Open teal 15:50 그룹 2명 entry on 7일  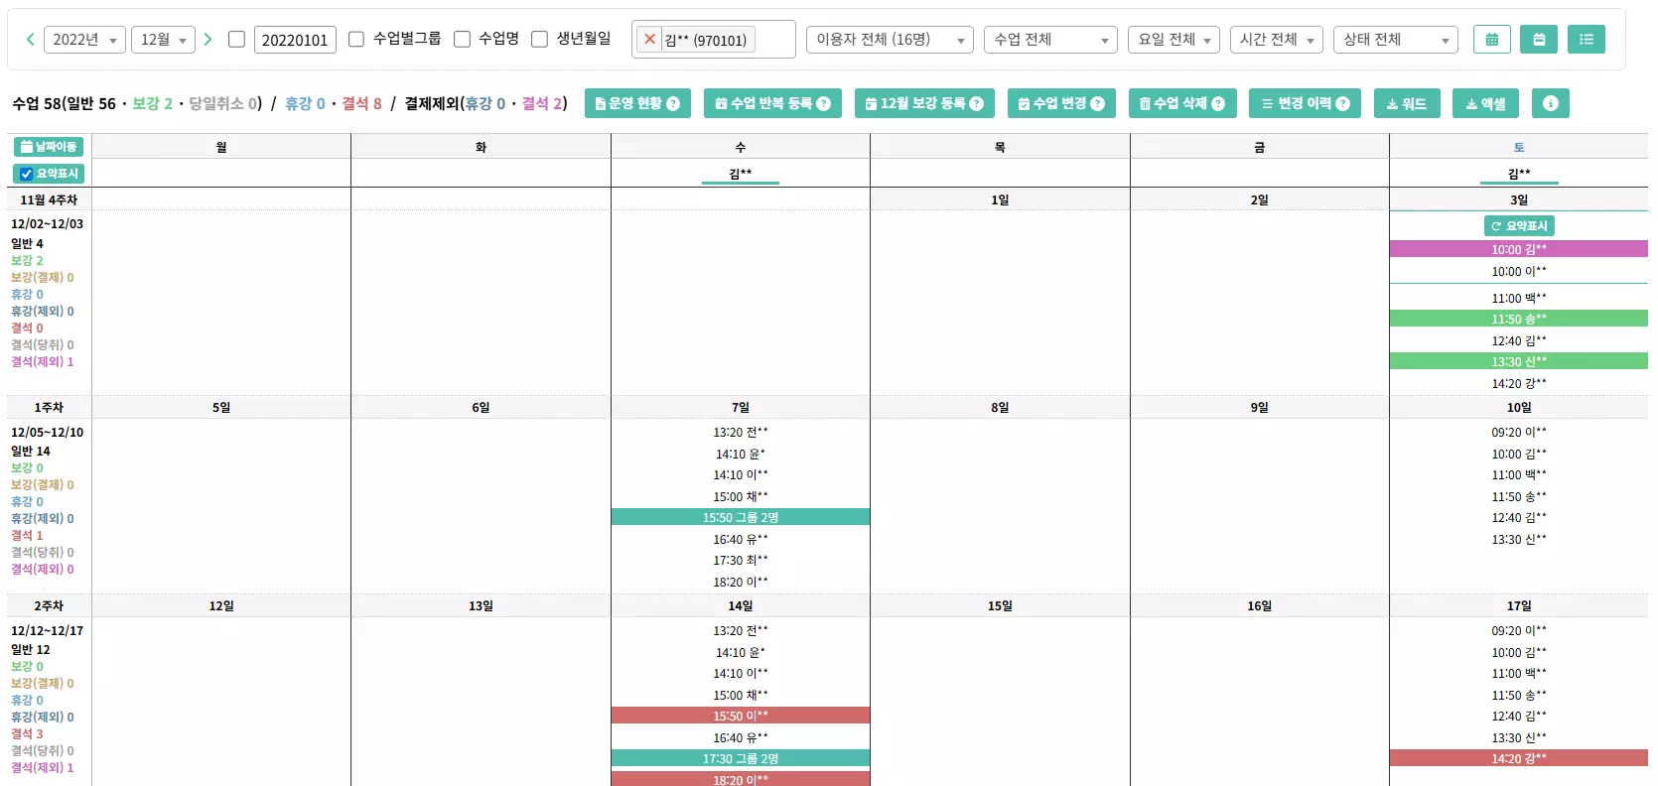741,517
